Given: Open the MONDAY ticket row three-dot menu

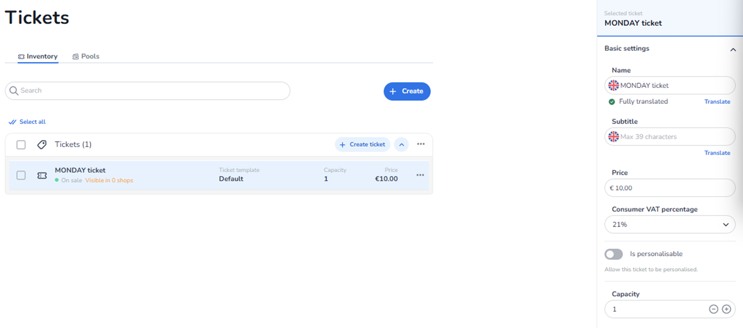Looking at the screenshot, I should point(420,175).
